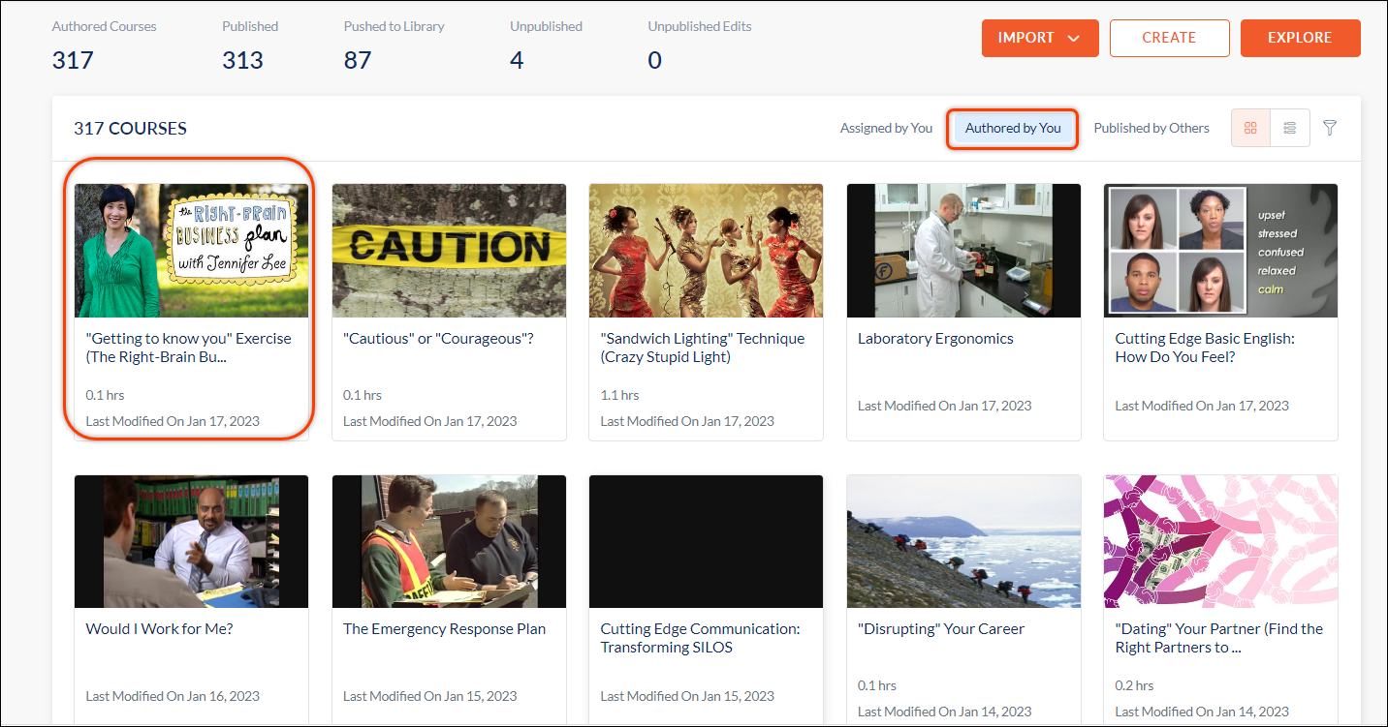Open the IMPORT dropdown button
1388x727 pixels.
[1040, 38]
